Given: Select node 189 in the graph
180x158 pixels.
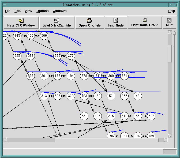Looking at the screenshot, I should click(x=151, y=135).
